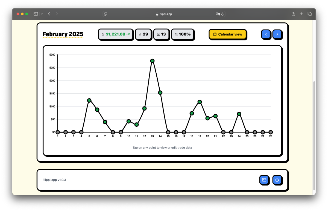Switch to Calendar view

228,34
